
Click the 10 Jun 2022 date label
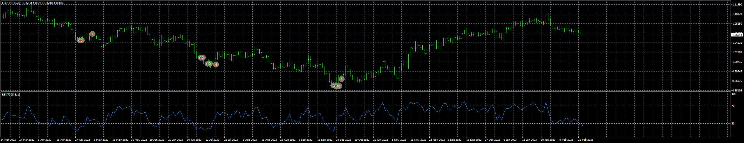pos(157,140)
